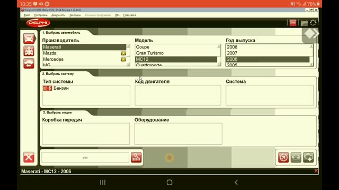
Task: Open the folder icon in header
Action: coord(304,23)
